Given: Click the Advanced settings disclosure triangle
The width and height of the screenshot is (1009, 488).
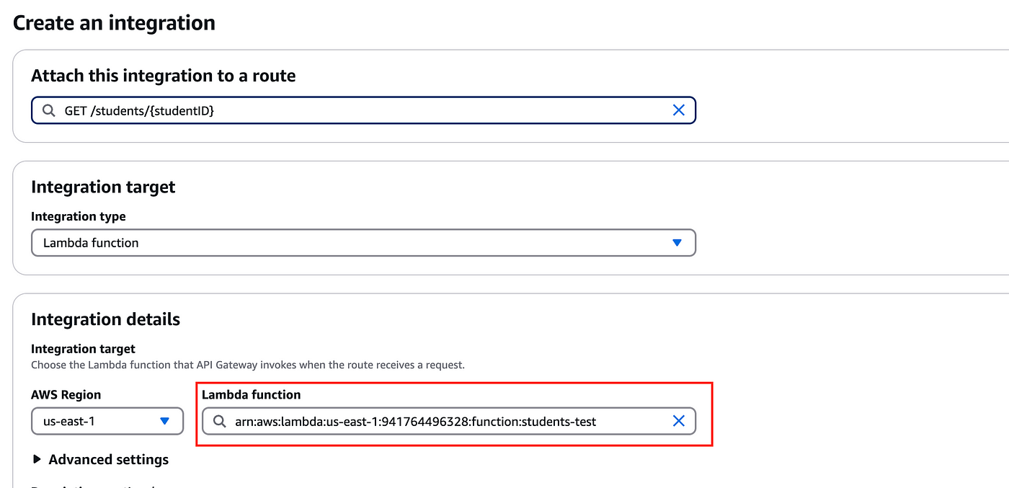Looking at the screenshot, I should [36, 459].
